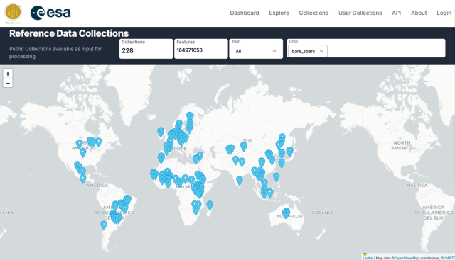Select the marker in Mongolia

pos(244,147)
